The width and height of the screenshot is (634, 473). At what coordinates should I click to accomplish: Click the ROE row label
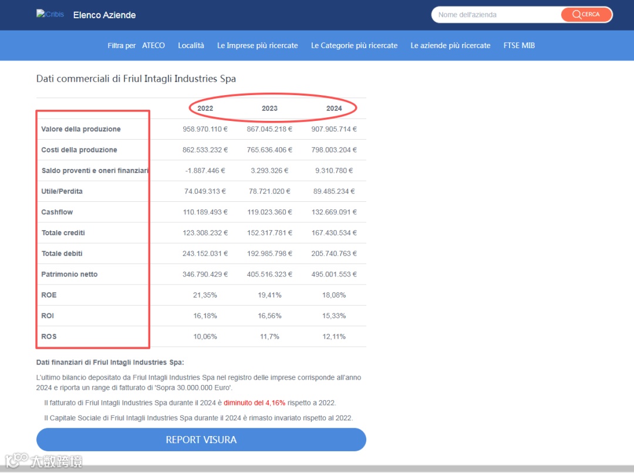pyautogui.click(x=49, y=295)
